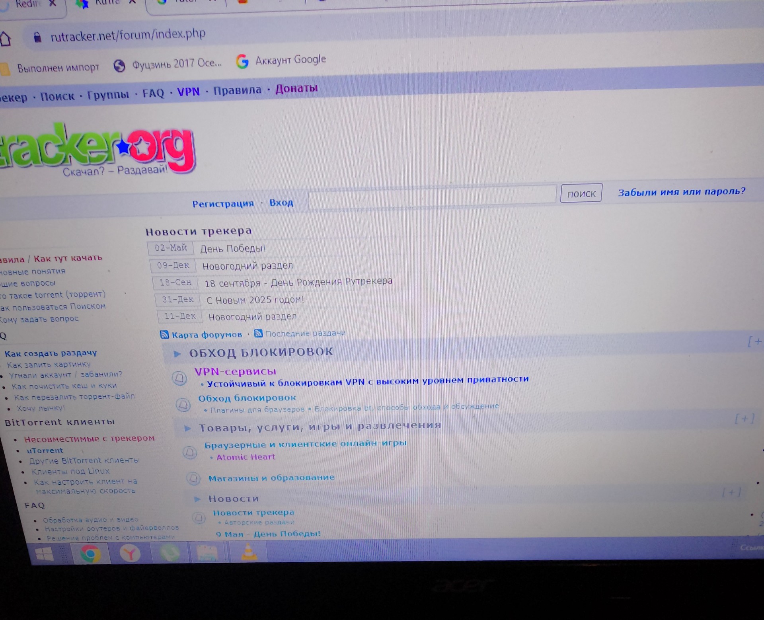Open news 'С Новым 2025 годом!'
The height and width of the screenshot is (620, 764).
[255, 300]
